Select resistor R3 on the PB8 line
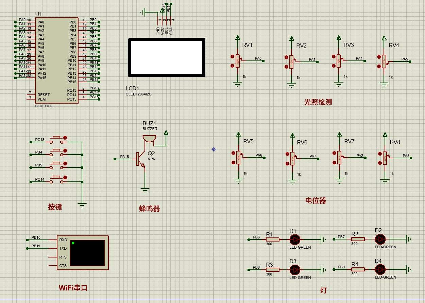This screenshot has height=303, width=425. (x=272, y=270)
